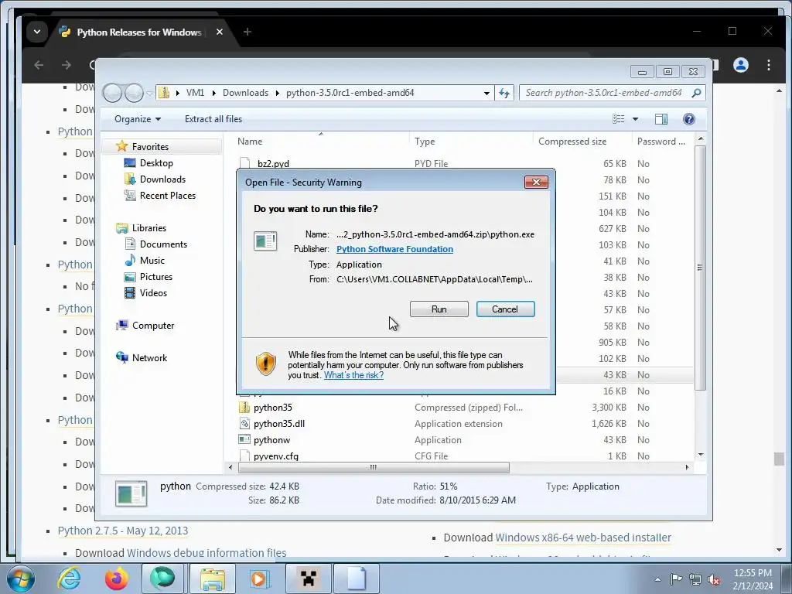
Task: Click the python-3.5.0rc1-embed-amd64 breadcrumb
Action: [350, 93]
